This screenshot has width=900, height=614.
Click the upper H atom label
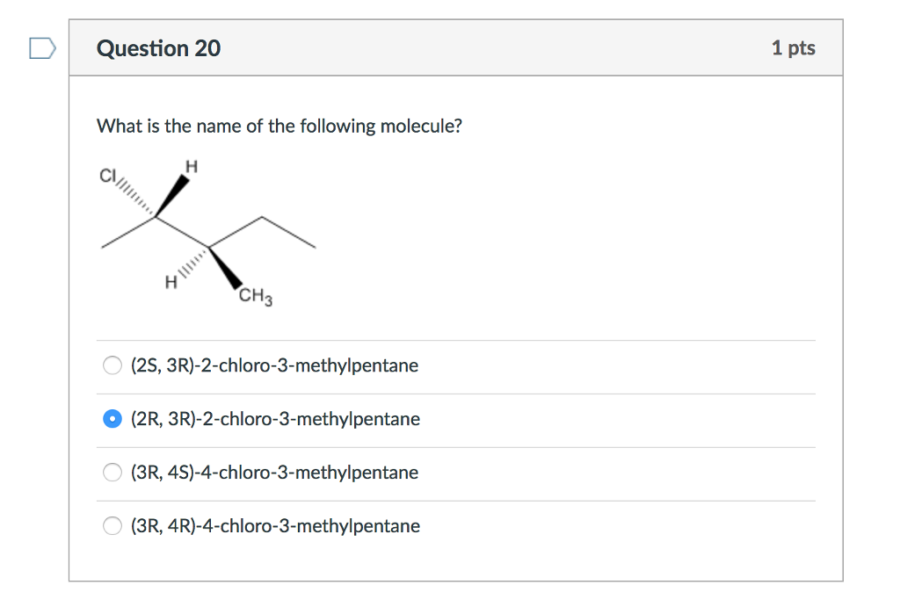(192, 164)
